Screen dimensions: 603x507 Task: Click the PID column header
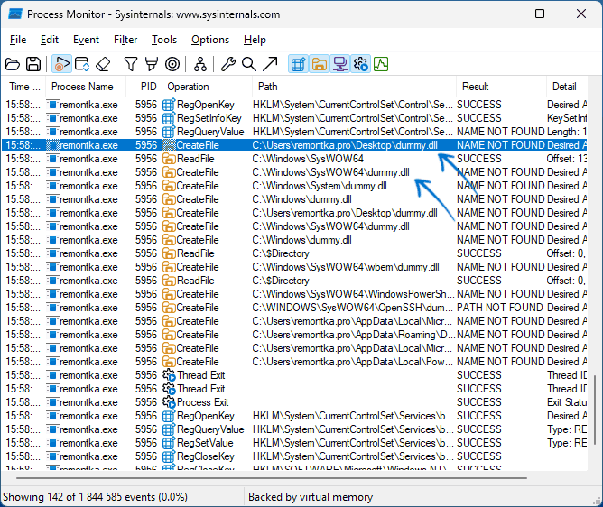[x=144, y=87]
